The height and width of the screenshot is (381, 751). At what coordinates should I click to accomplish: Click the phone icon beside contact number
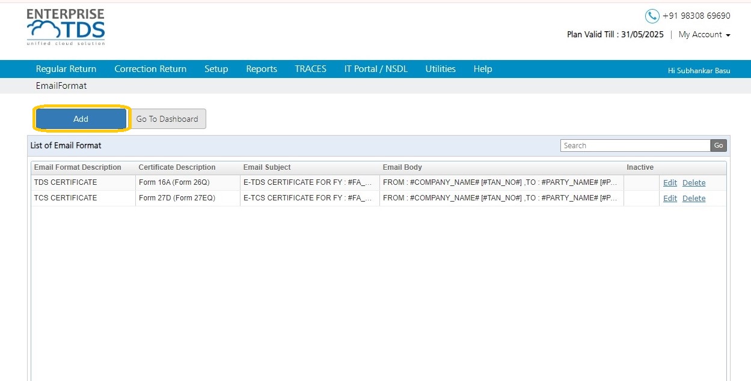pos(652,16)
